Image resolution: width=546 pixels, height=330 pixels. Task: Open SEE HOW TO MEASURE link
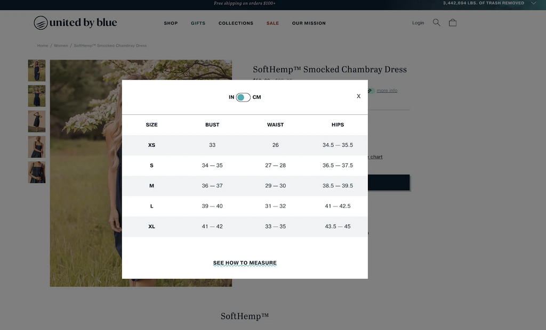[245, 262]
